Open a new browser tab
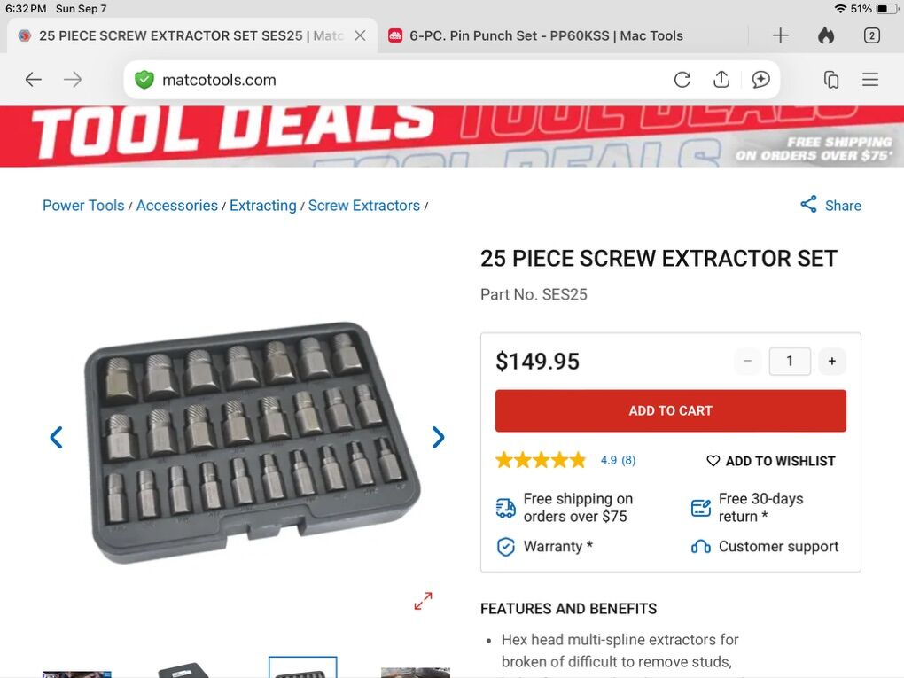 (780, 35)
